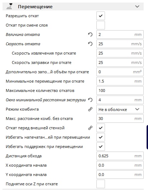
Task: Click the Скорость заправки при откате label
Action: (x=42, y=62)
